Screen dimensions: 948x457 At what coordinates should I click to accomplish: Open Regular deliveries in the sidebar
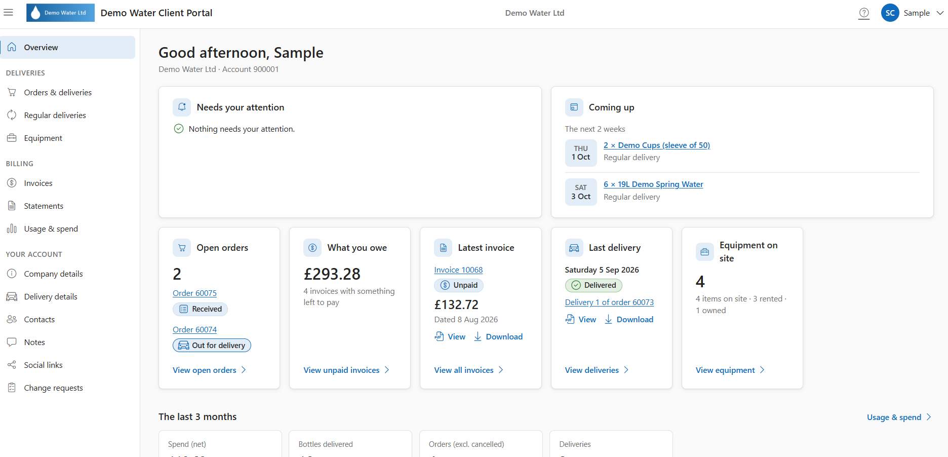tap(68, 115)
